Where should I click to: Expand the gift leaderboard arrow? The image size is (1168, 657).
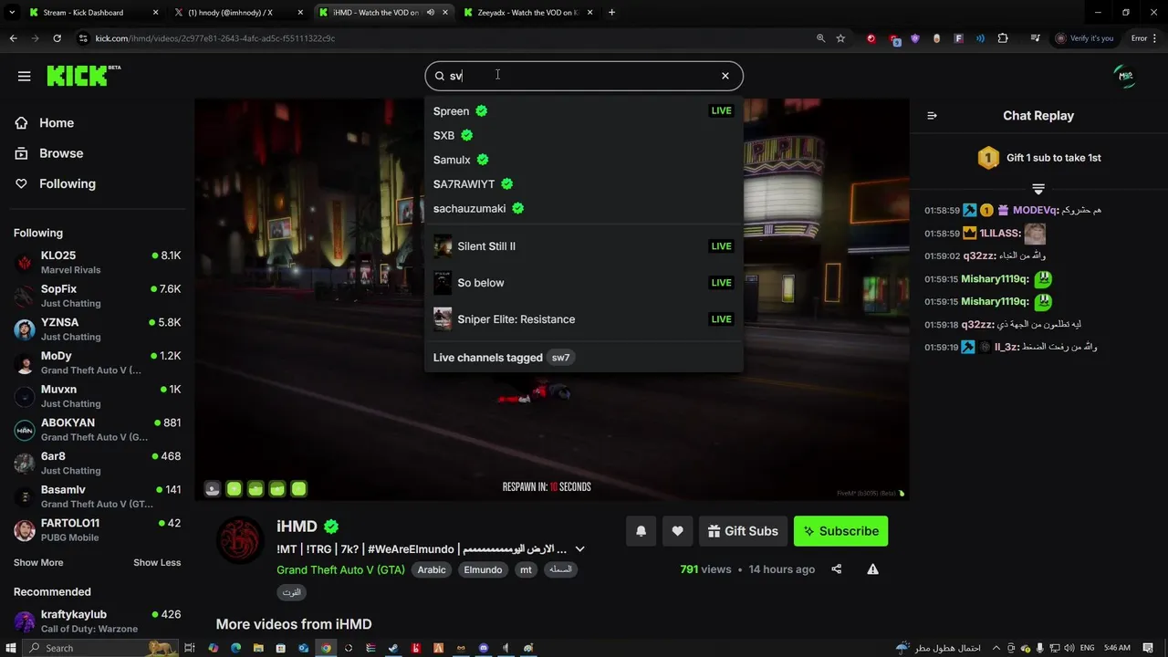tap(1038, 189)
